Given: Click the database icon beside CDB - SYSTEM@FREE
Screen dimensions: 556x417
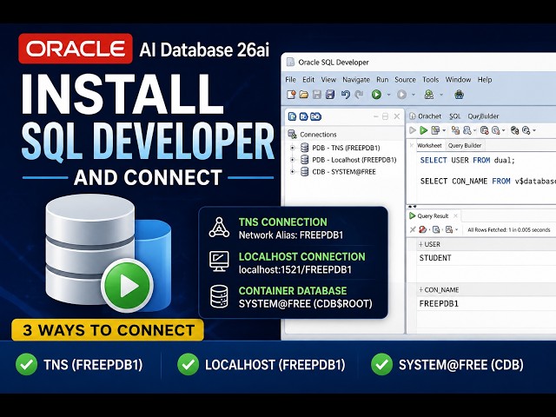Looking at the screenshot, I should (304, 172).
